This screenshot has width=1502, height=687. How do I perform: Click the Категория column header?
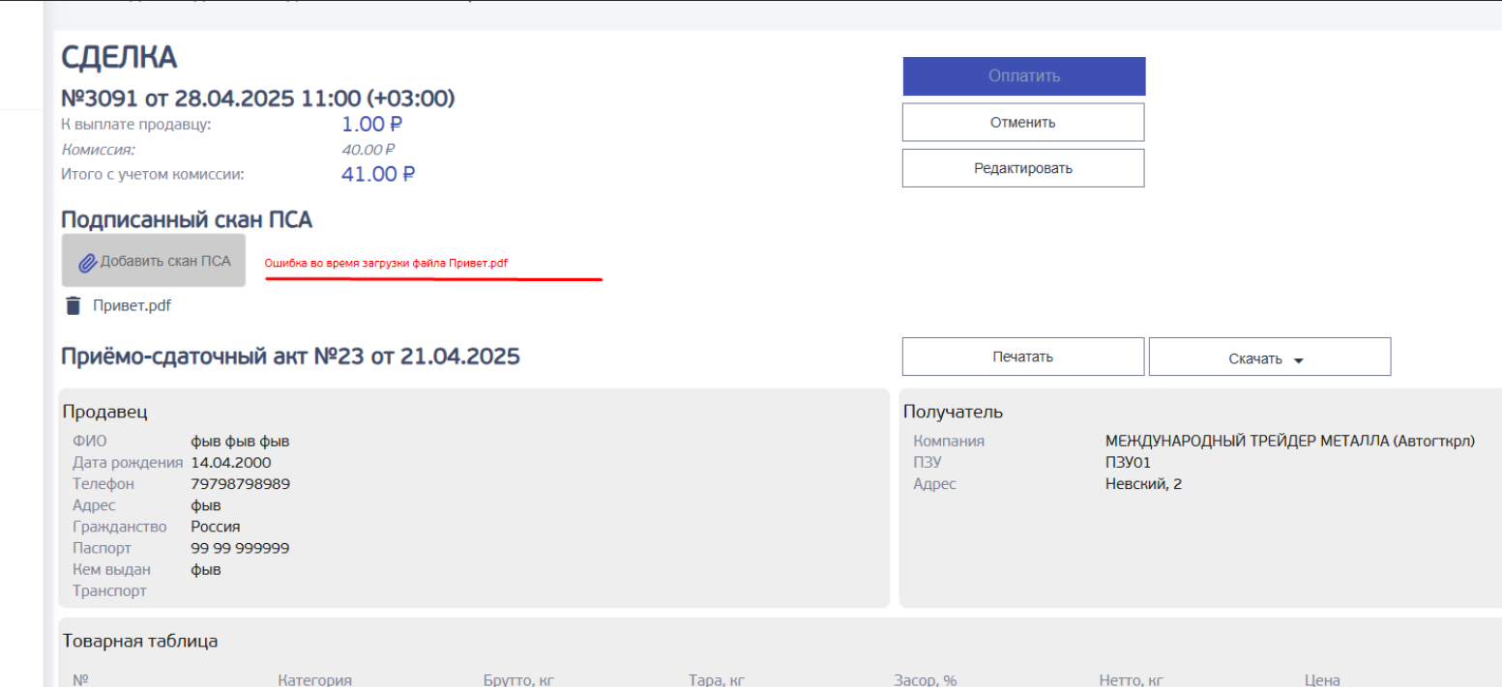pos(314,680)
